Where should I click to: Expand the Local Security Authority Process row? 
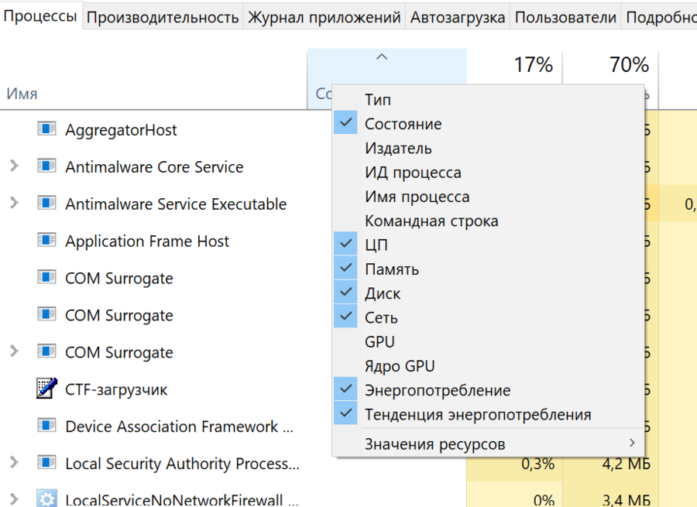(x=13, y=463)
